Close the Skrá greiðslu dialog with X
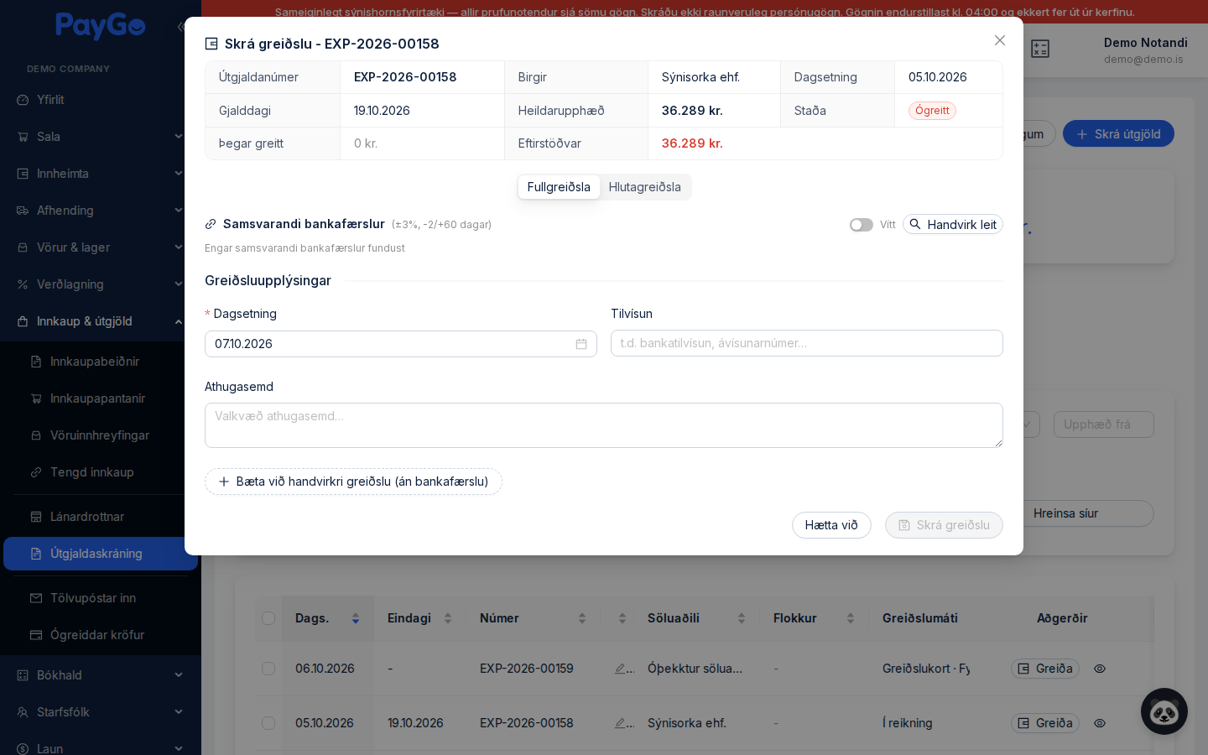 tap(999, 40)
